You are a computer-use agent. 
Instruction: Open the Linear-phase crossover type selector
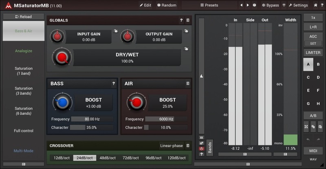click(x=171, y=146)
